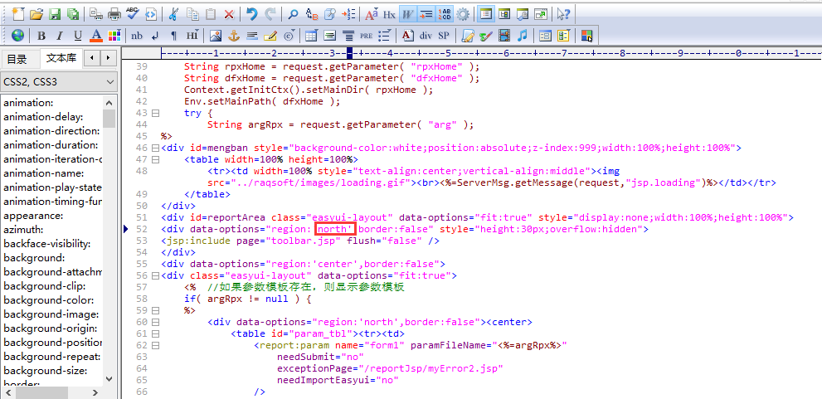822x399 pixels.
Task: Switch to the 目录 tab
Action: 17,59
